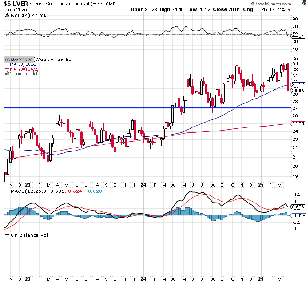Click the 30.52 MA(50) price tag
306x282 pixels.
click(x=298, y=84)
